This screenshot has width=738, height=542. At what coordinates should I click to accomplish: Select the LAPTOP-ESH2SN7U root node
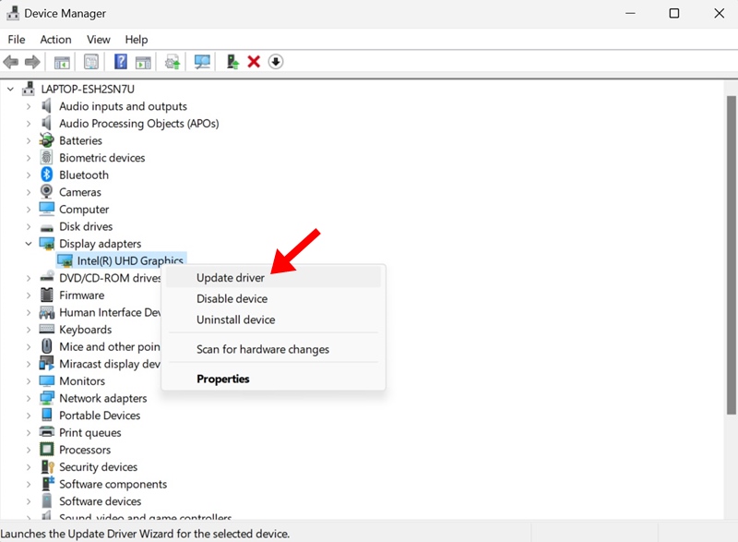pyautogui.click(x=88, y=90)
